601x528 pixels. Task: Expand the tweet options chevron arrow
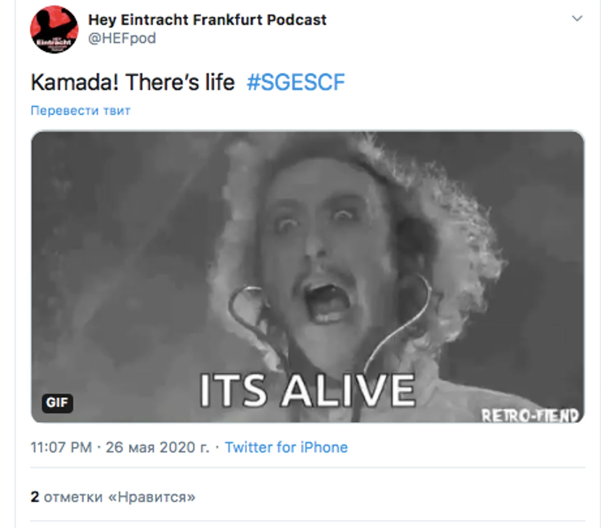coord(577,18)
